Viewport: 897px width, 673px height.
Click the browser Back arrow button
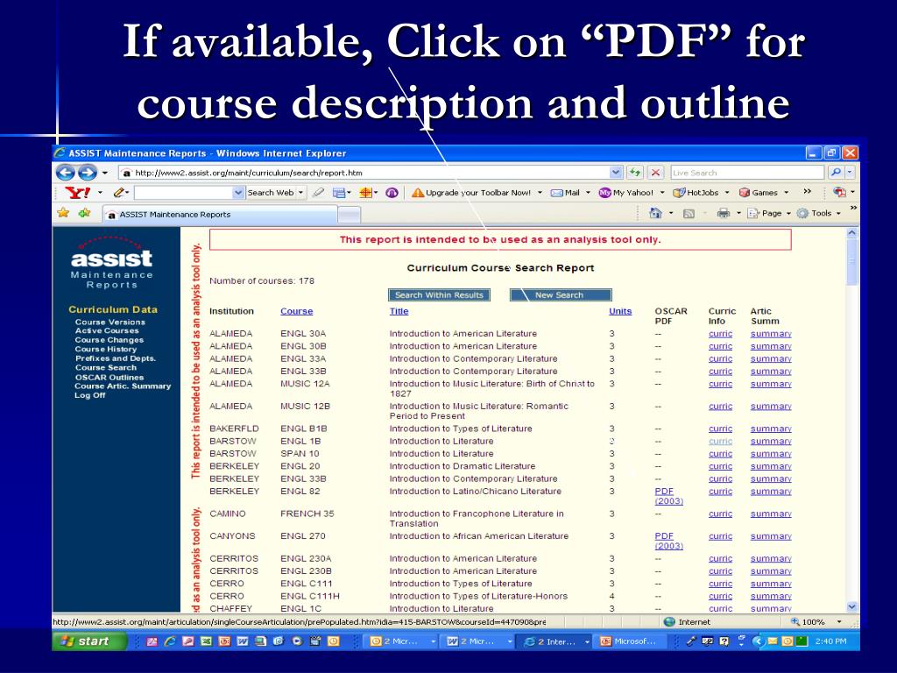(x=66, y=173)
